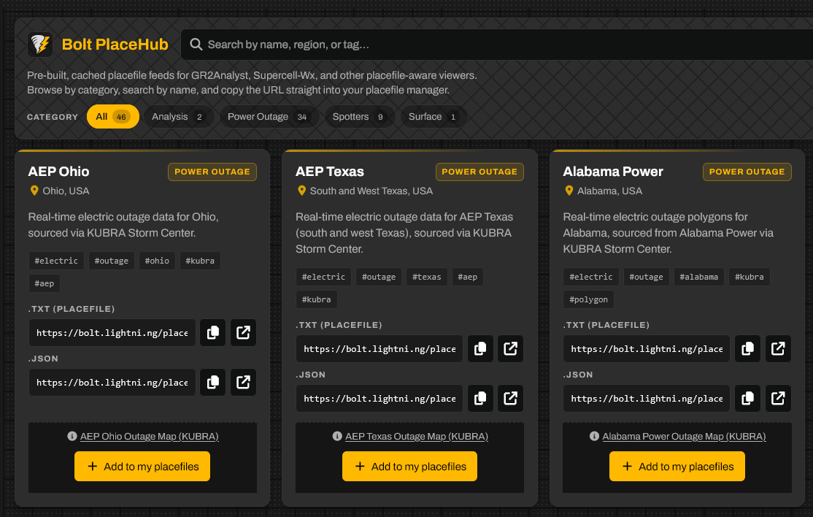Open the AEP Ohio .JSON link externally
The image size is (813, 517).
pos(243,382)
